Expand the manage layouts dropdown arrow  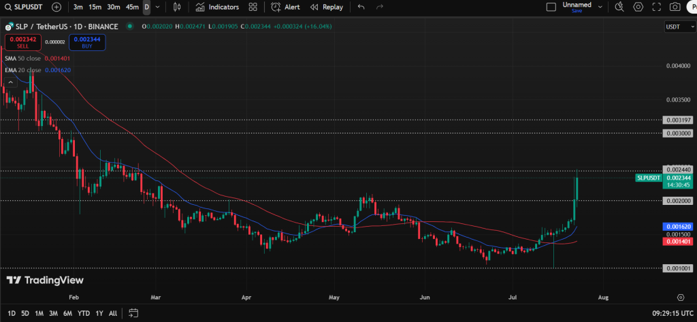click(600, 7)
